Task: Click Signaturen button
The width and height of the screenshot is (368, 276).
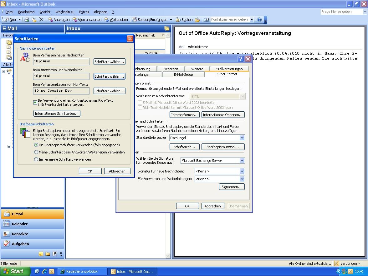Action: pos(232,186)
